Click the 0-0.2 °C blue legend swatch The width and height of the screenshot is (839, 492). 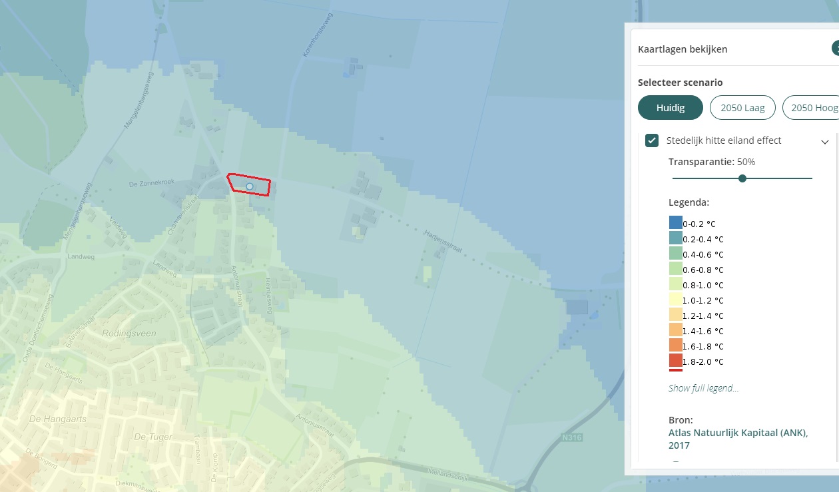(675, 224)
